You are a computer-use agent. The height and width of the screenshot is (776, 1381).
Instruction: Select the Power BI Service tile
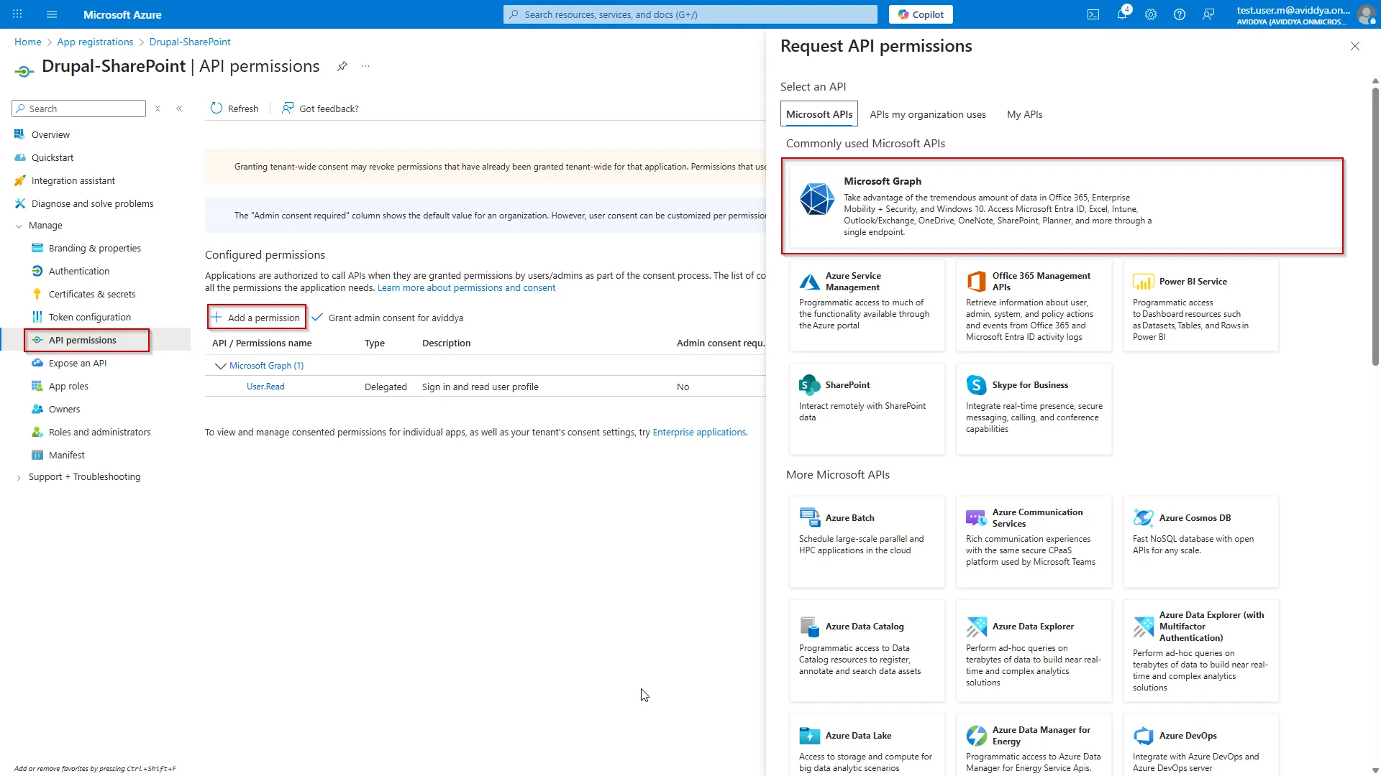(1200, 305)
